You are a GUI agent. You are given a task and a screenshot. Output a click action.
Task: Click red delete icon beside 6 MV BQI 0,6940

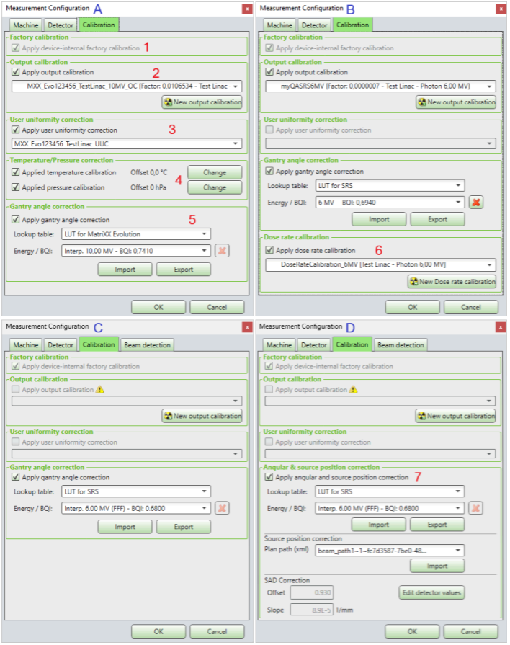[x=476, y=203]
